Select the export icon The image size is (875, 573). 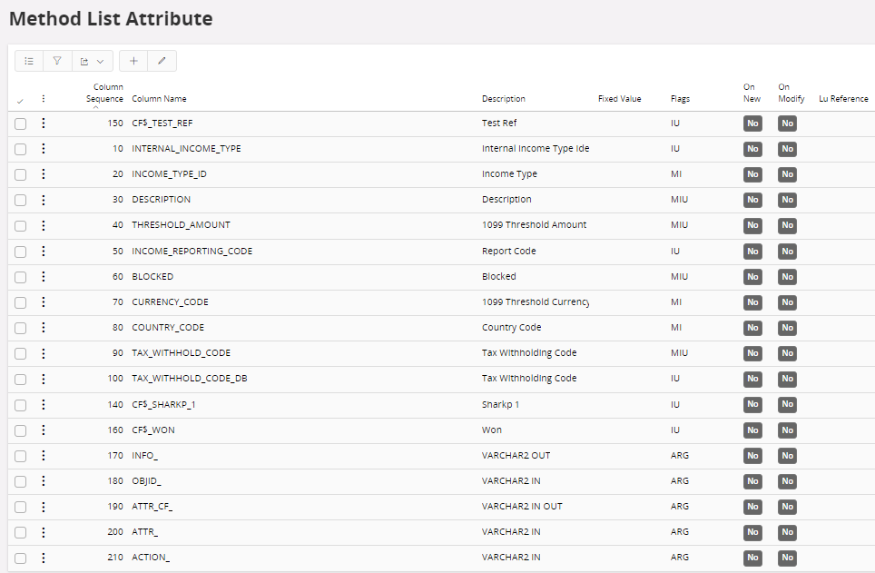coord(84,60)
